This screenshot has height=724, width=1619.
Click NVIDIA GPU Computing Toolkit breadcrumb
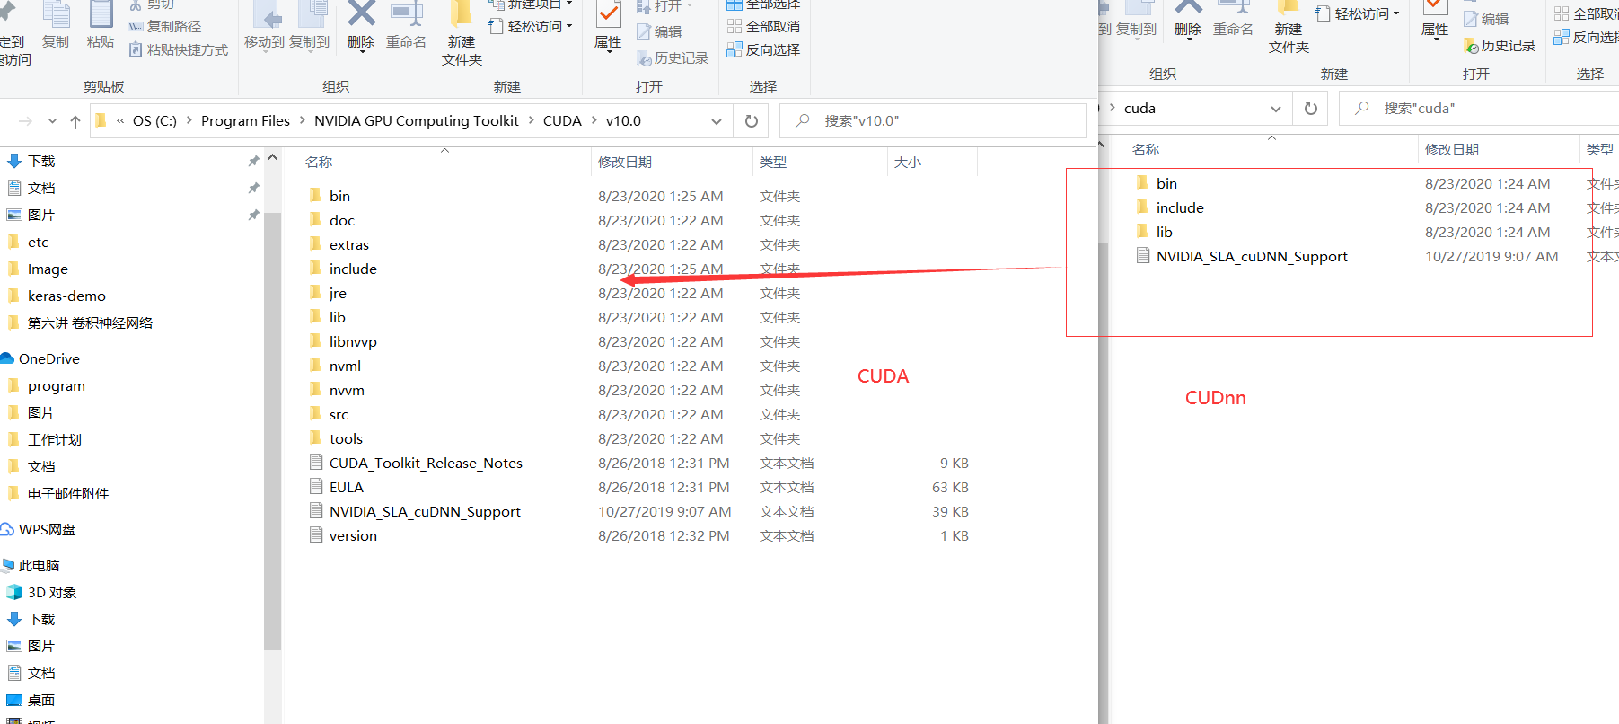pos(417,120)
